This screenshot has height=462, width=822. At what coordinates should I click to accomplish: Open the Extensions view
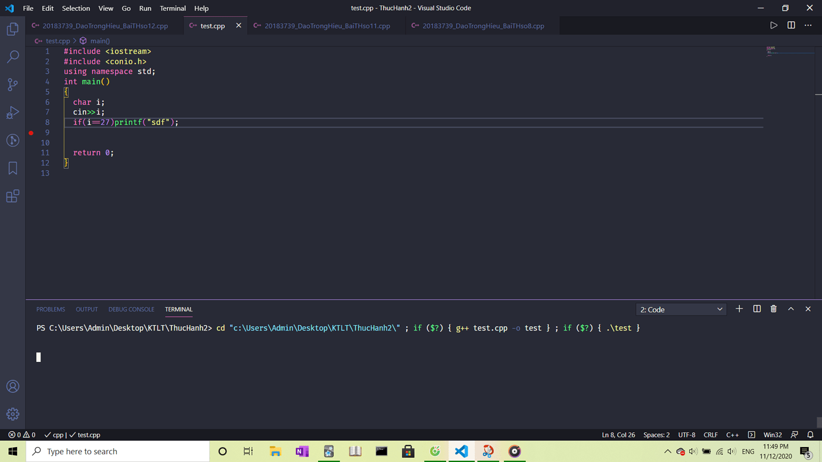coord(13,196)
